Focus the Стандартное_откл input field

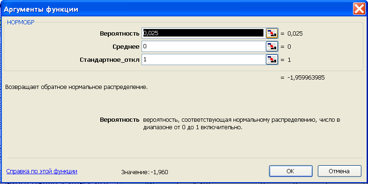pos(203,59)
